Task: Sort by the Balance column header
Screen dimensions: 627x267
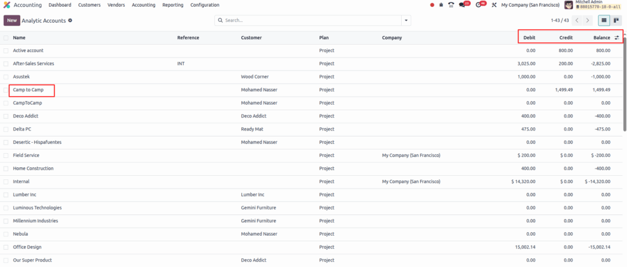Action: click(x=601, y=37)
